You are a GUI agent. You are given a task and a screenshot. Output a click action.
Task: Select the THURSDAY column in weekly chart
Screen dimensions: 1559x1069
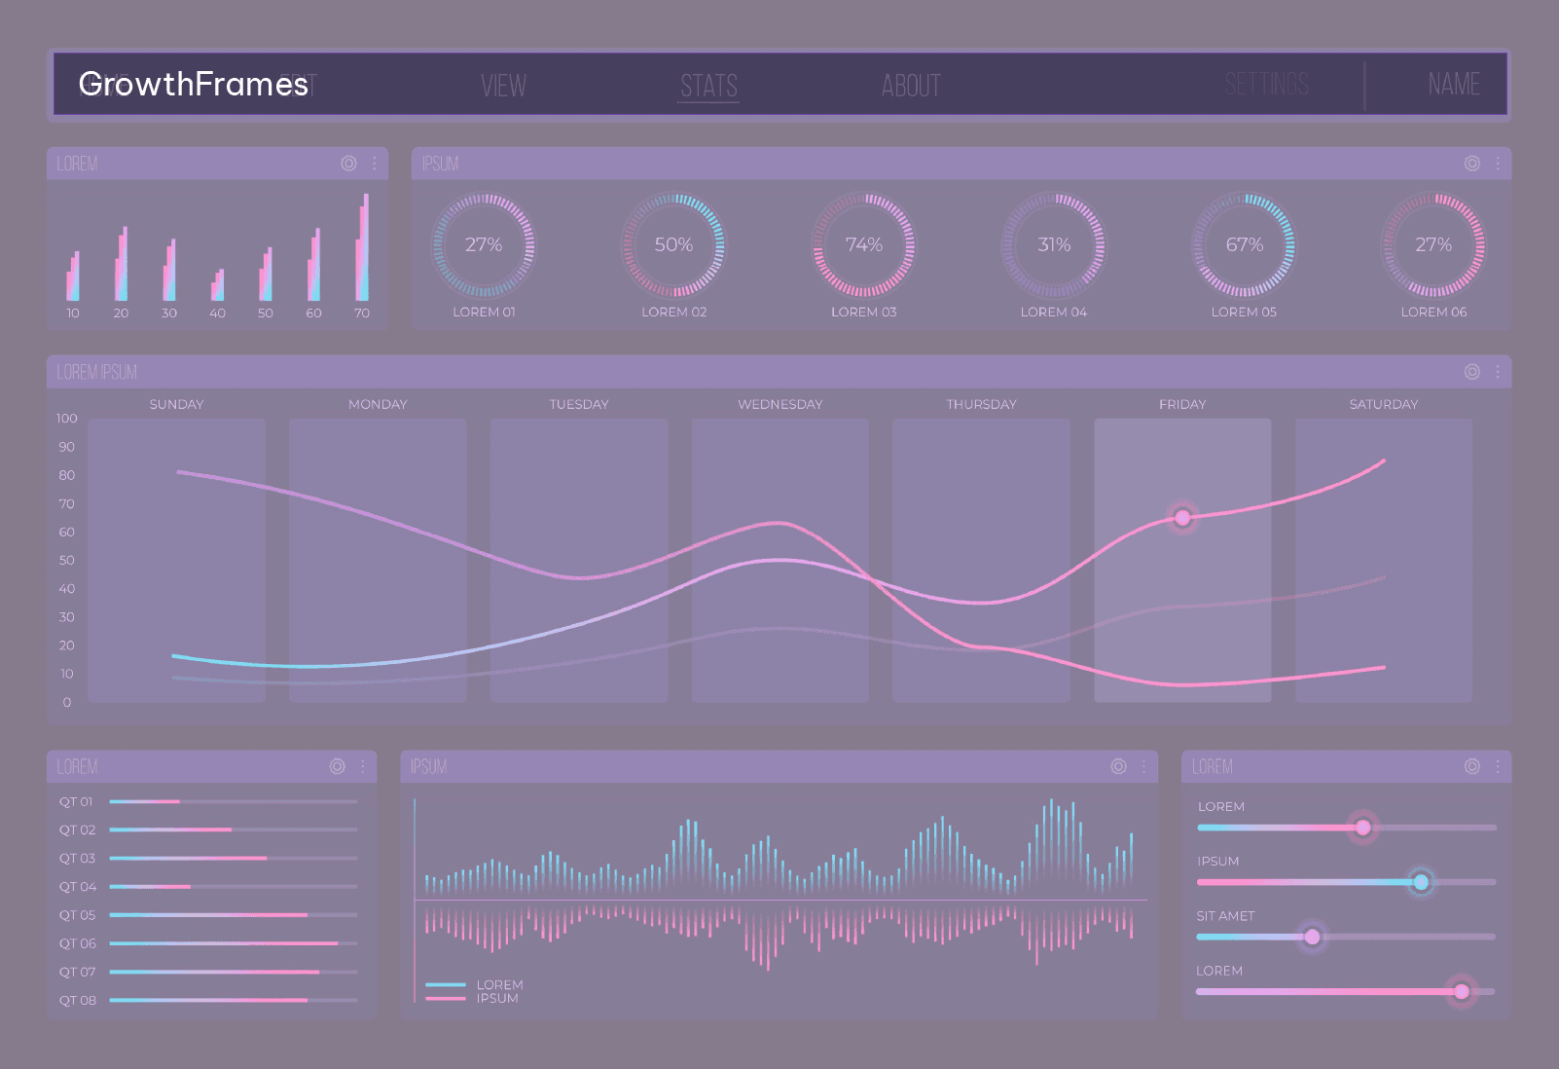981,561
